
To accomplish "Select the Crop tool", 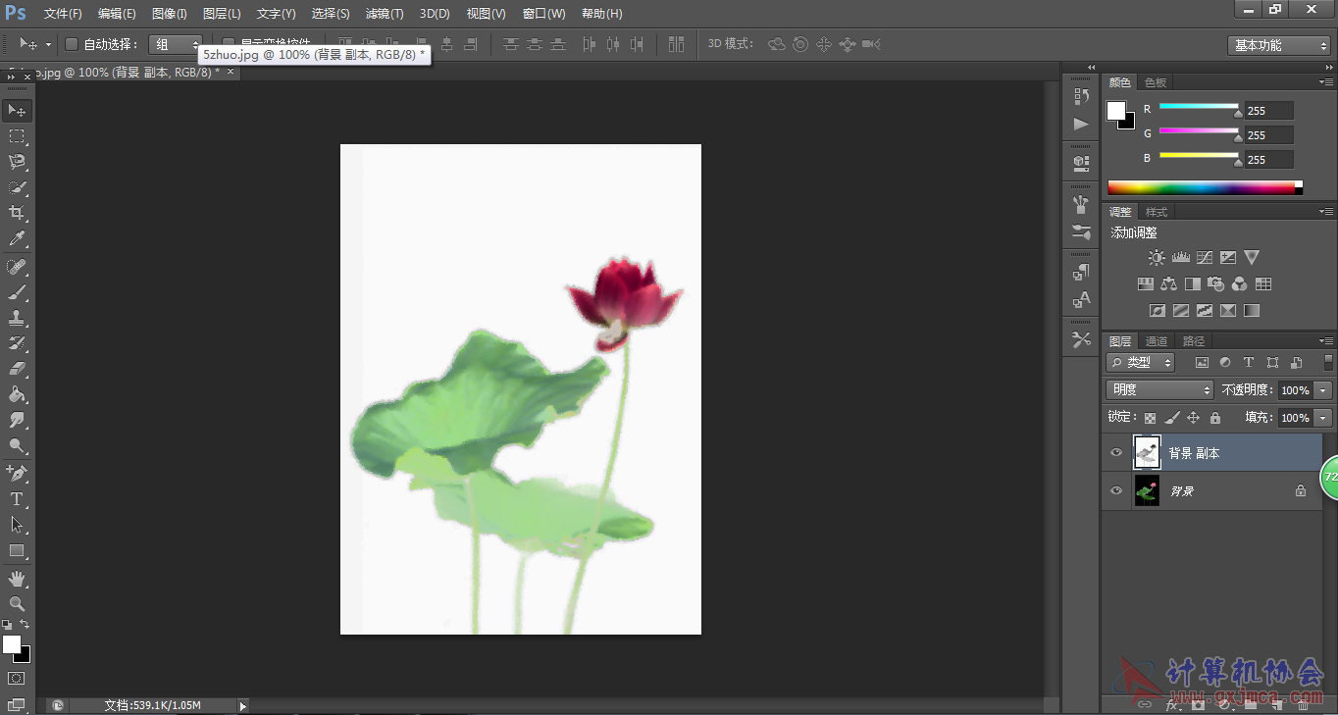I will pyautogui.click(x=17, y=213).
